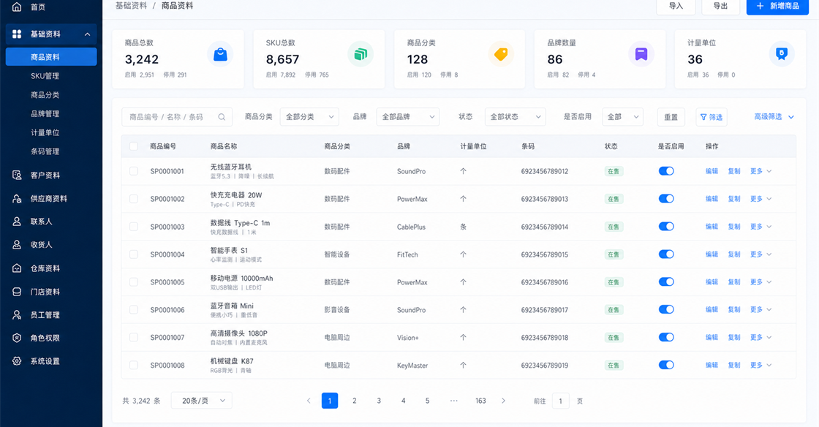Collapse the 基础资料 menu chevron

tap(87, 34)
